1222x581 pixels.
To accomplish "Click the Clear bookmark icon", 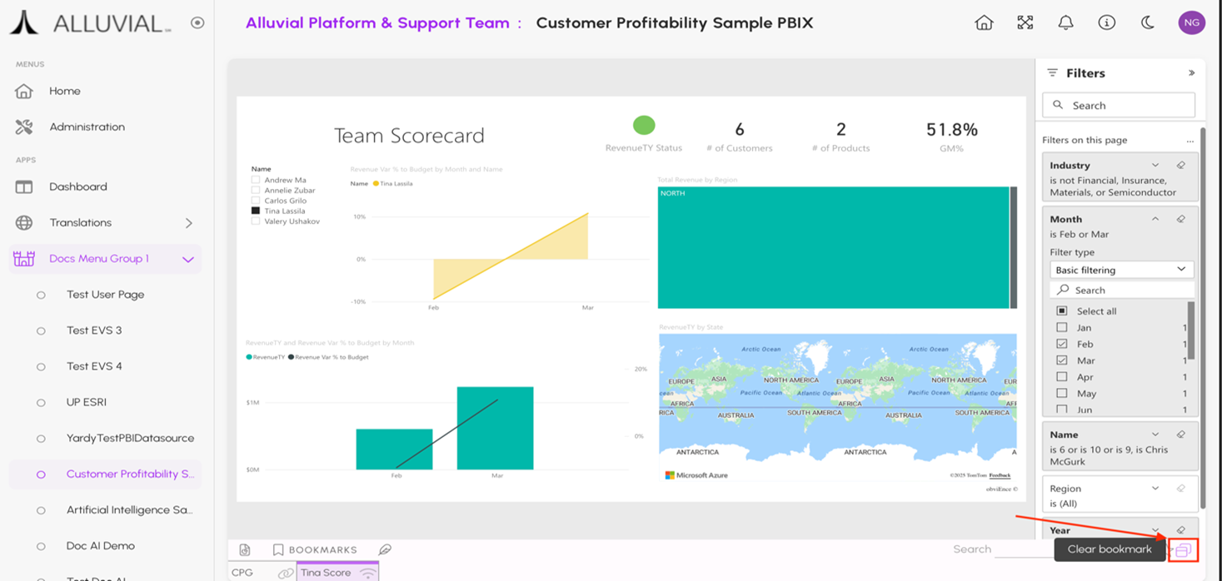I will [1183, 549].
